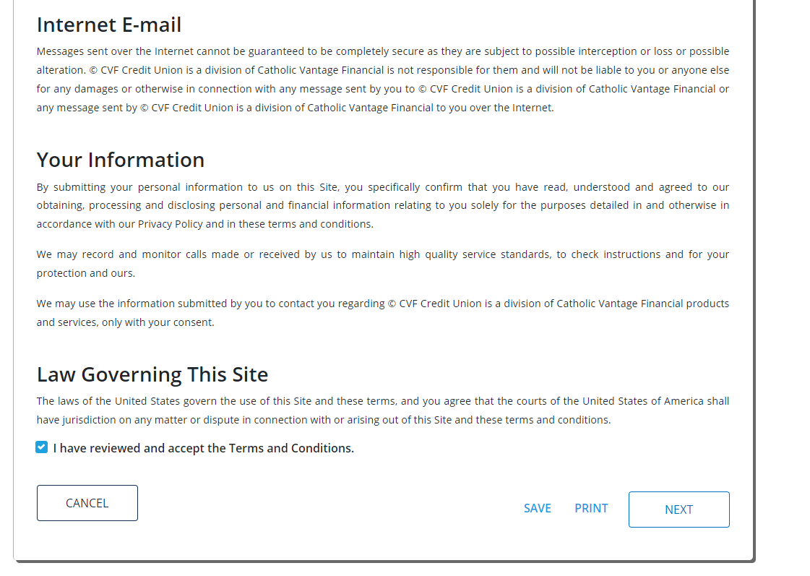This screenshot has height=576, width=810.
Task: Uncheck the Terms and Conditions acceptance checkbox
Action: tap(42, 447)
